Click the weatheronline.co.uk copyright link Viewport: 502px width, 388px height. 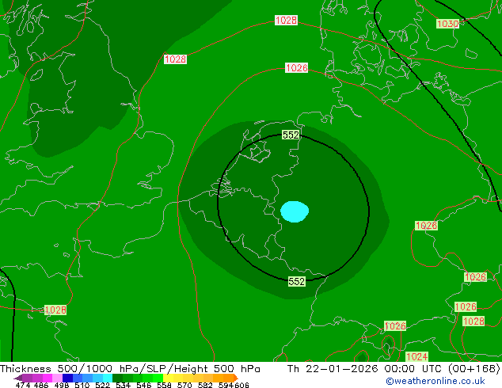435,381
